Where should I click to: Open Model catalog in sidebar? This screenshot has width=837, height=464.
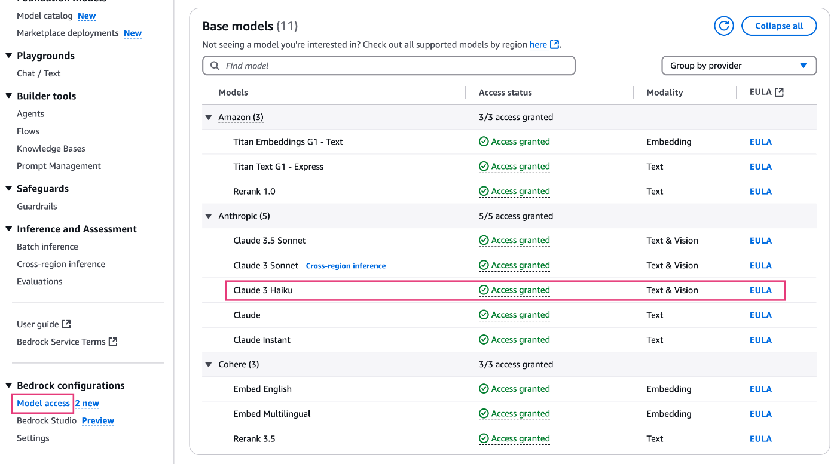tap(45, 16)
